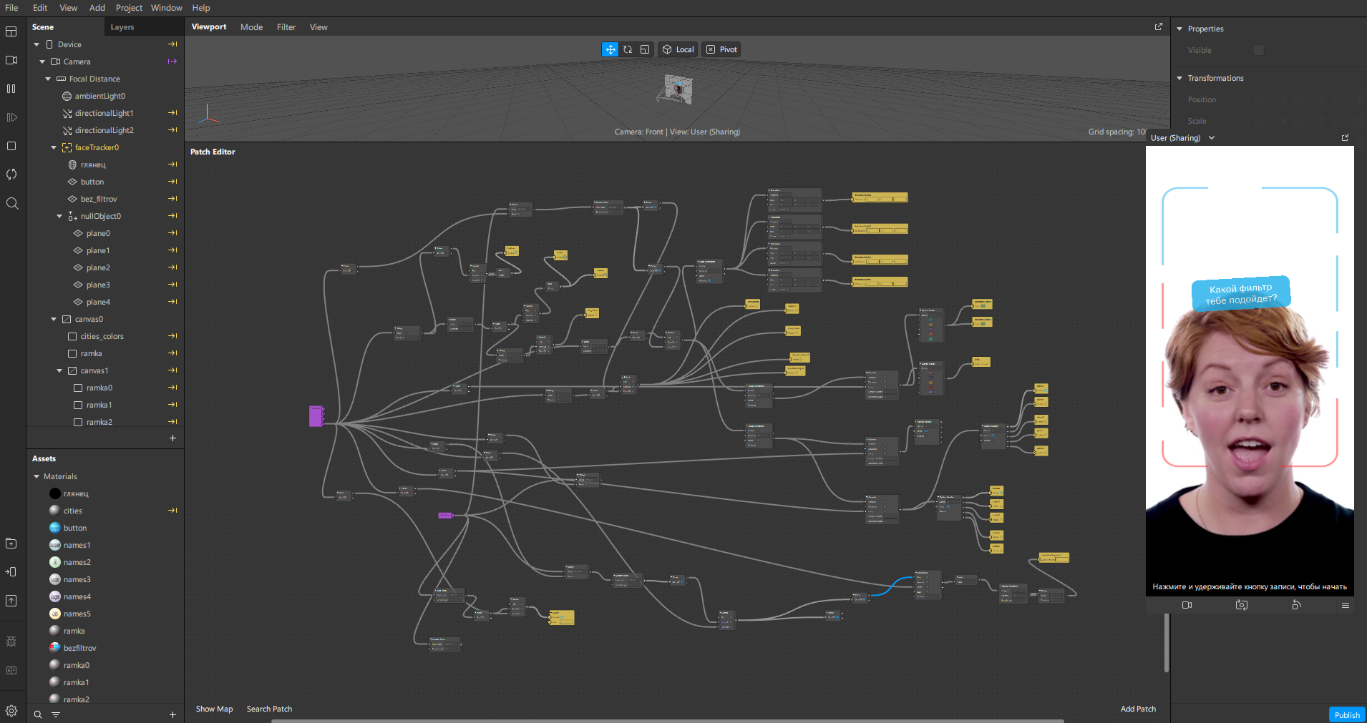This screenshot has height=723, width=1367.
Task: Switch to the Layers tab
Action: click(x=122, y=27)
